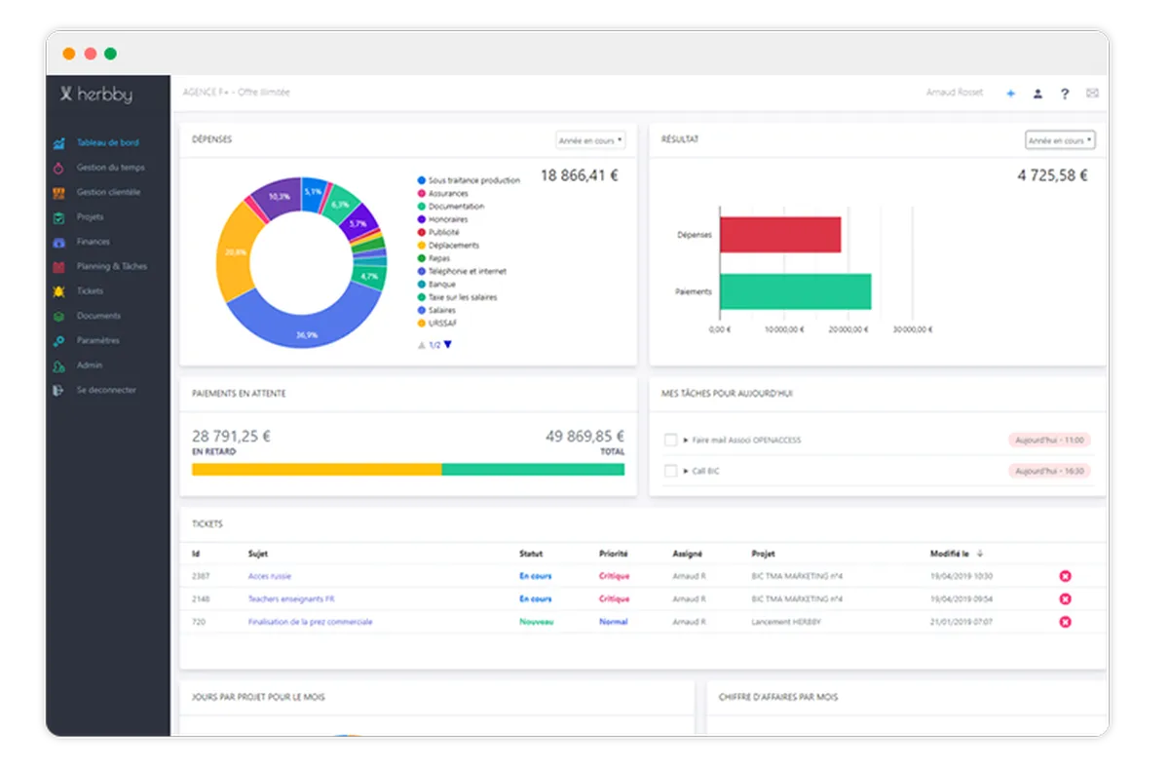Viewport: 1169px width, 767px height.
Task: Click the Documents stack icon
Action: (x=58, y=316)
